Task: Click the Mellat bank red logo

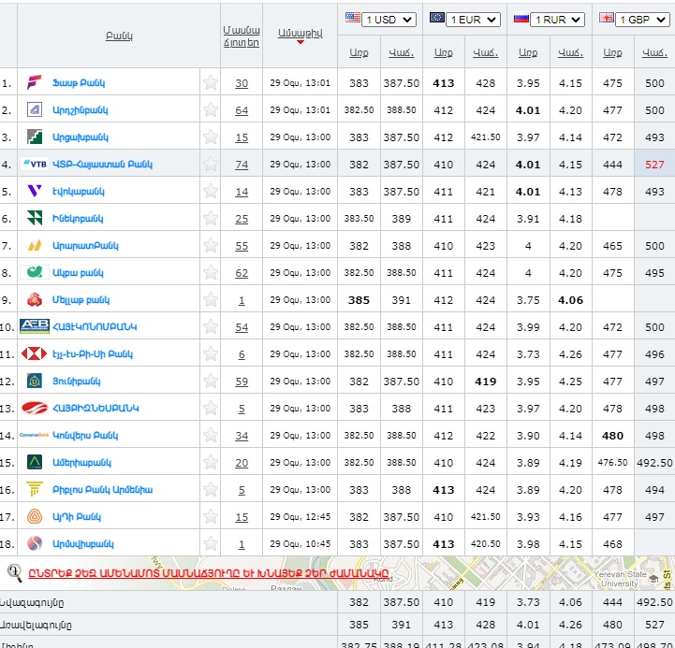Action: point(34,300)
